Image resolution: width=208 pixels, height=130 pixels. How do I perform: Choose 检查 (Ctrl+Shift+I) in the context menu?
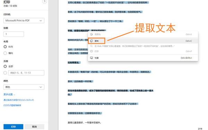[x=143, y=58]
